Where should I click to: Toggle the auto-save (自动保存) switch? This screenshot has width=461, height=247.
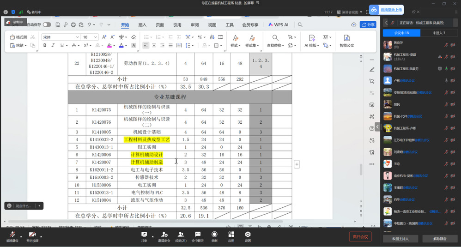pos(47,25)
